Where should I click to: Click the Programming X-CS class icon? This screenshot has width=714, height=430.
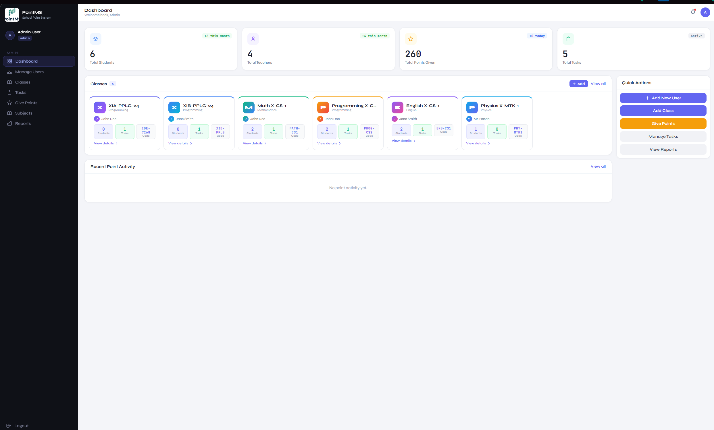(323, 107)
